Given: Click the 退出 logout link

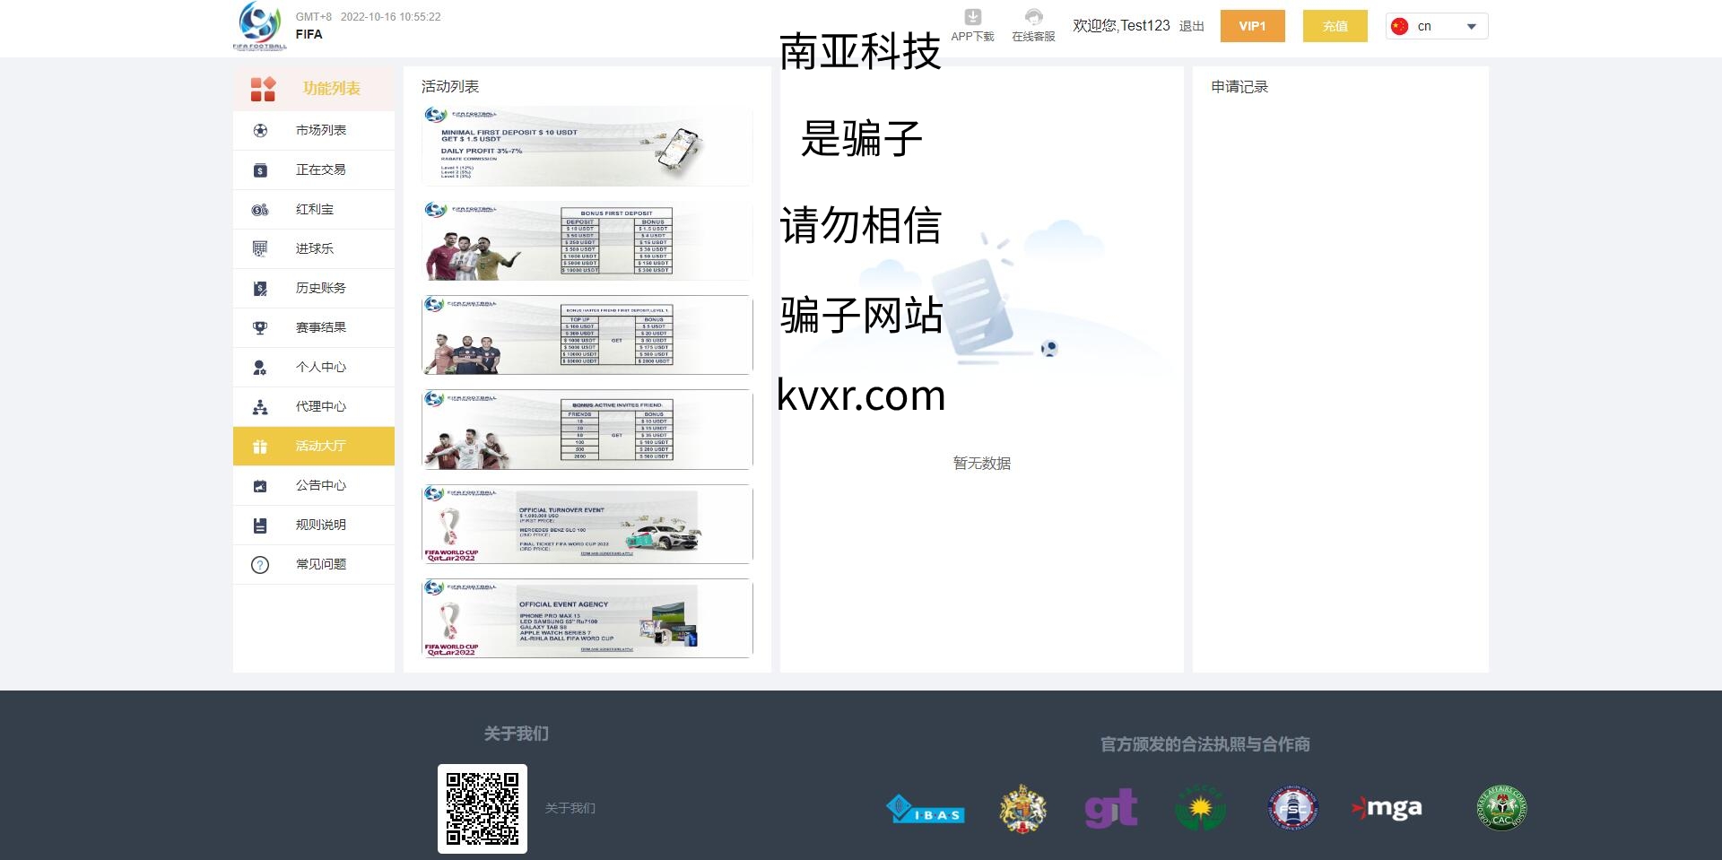Looking at the screenshot, I should pos(1192,26).
